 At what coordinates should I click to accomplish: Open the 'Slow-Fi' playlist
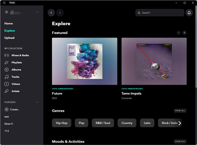(x=9, y=124)
